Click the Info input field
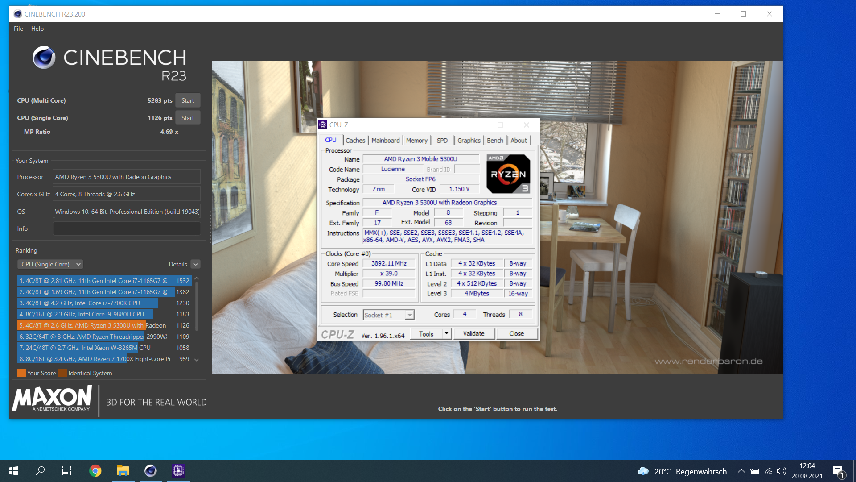 127,229
